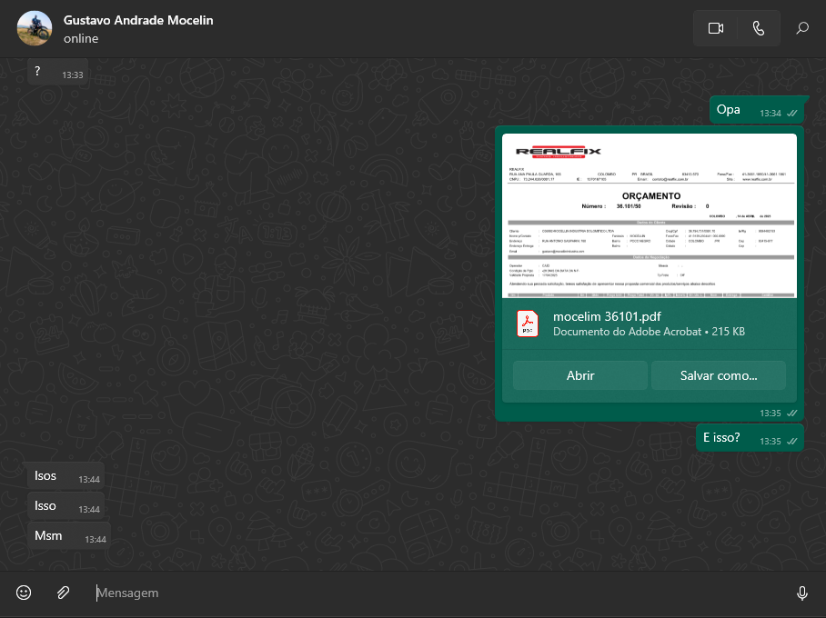
Task: Start a voice call with Gustavo
Action: click(759, 28)
